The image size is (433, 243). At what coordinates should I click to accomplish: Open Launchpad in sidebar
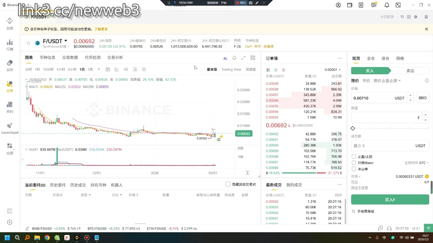10,128
